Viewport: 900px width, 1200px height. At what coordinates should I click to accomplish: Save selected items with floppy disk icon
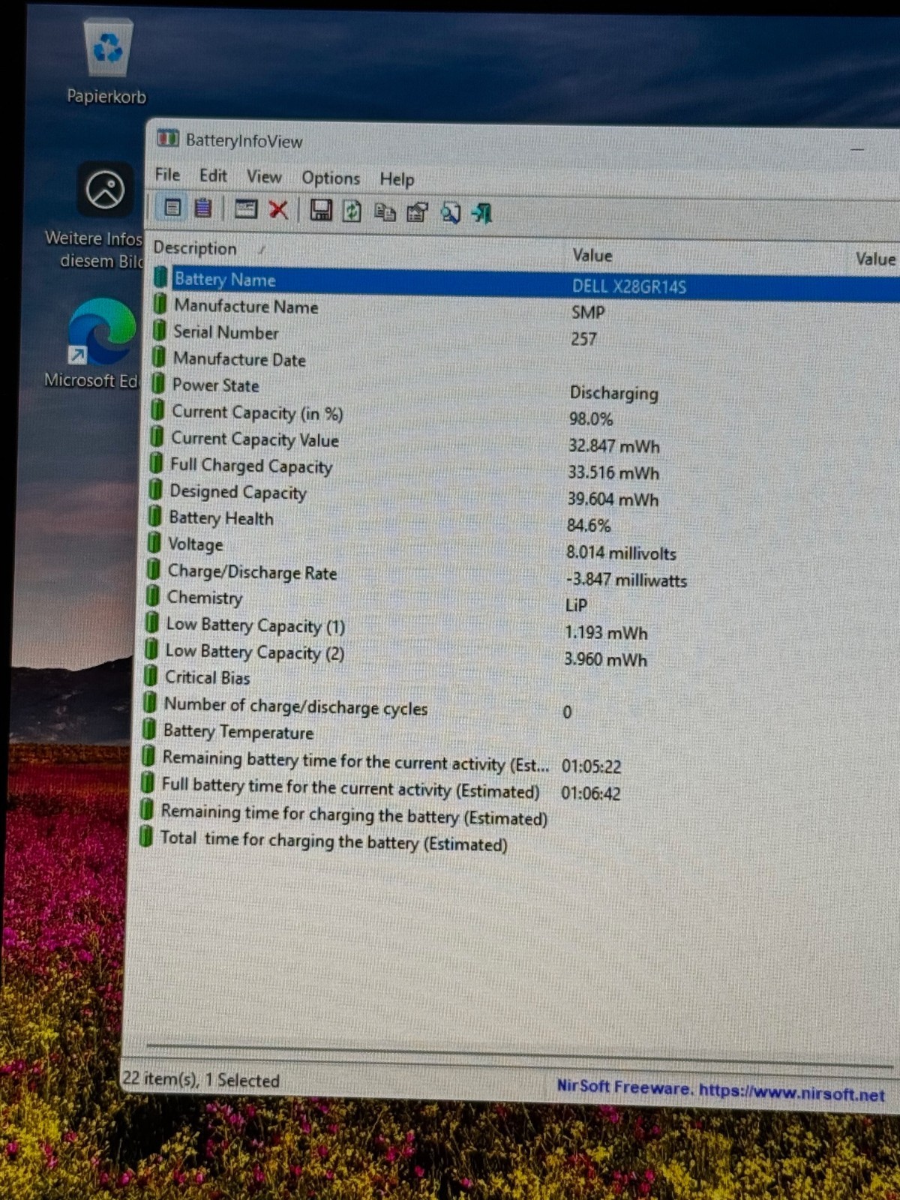click(x=321, y=211)
